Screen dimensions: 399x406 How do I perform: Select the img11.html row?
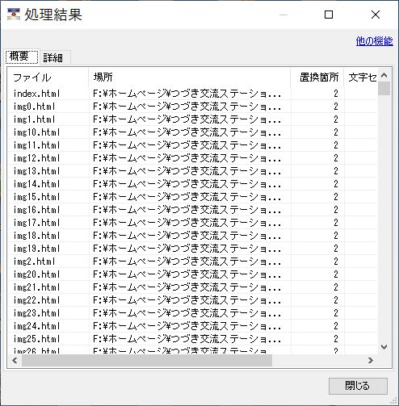coord(192,145)
